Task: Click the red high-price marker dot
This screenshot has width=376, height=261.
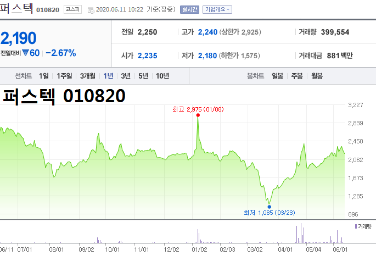Action: pos(198,115)
